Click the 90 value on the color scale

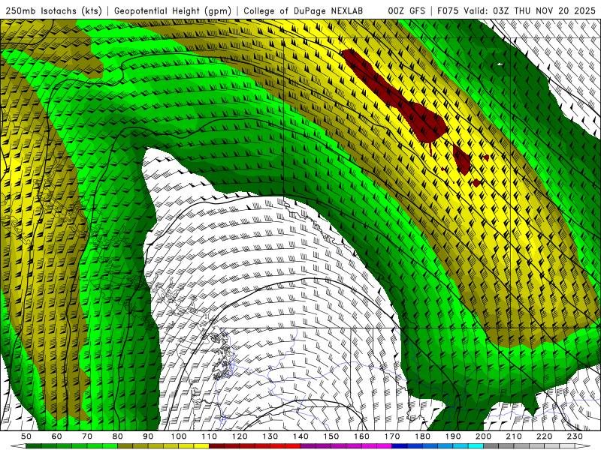tap(148, 436)
